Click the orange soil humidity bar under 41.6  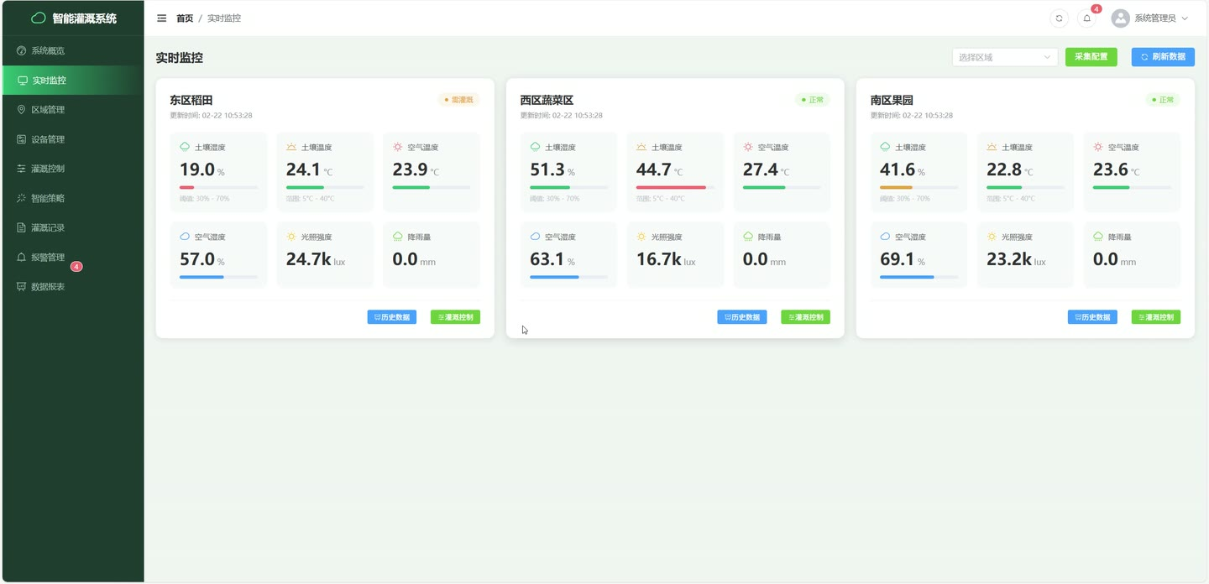pos(896,187)
